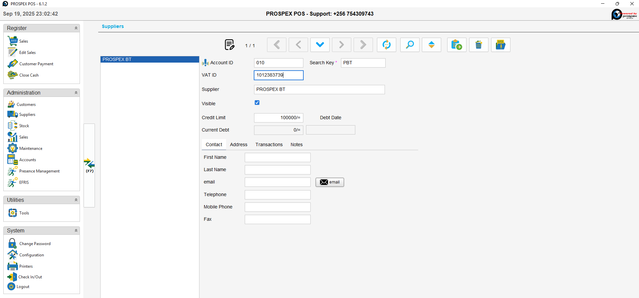This screenshot has width=639, height=298.
Task: Select PROSPEX BT in supplier list
Action: click(150, 60)
